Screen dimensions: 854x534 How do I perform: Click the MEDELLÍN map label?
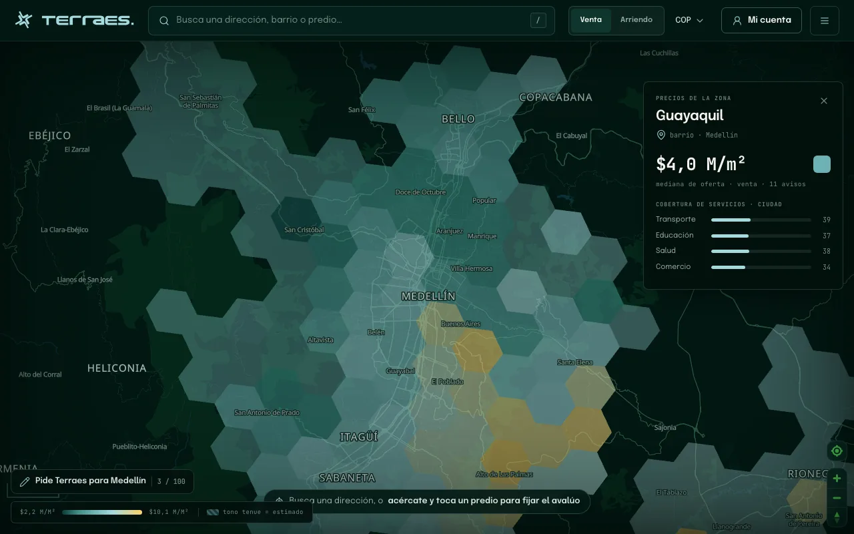click(428, 296)
